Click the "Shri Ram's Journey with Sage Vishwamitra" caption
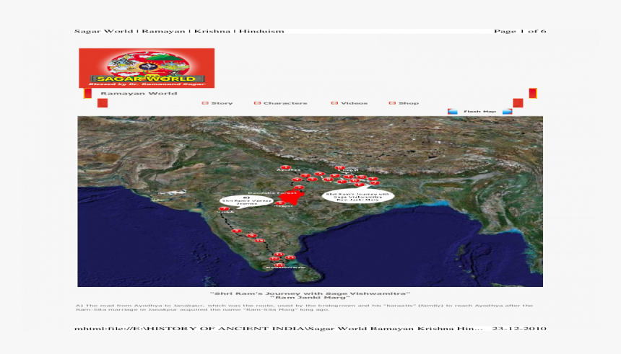621x354 pixels. pos(310,293)
